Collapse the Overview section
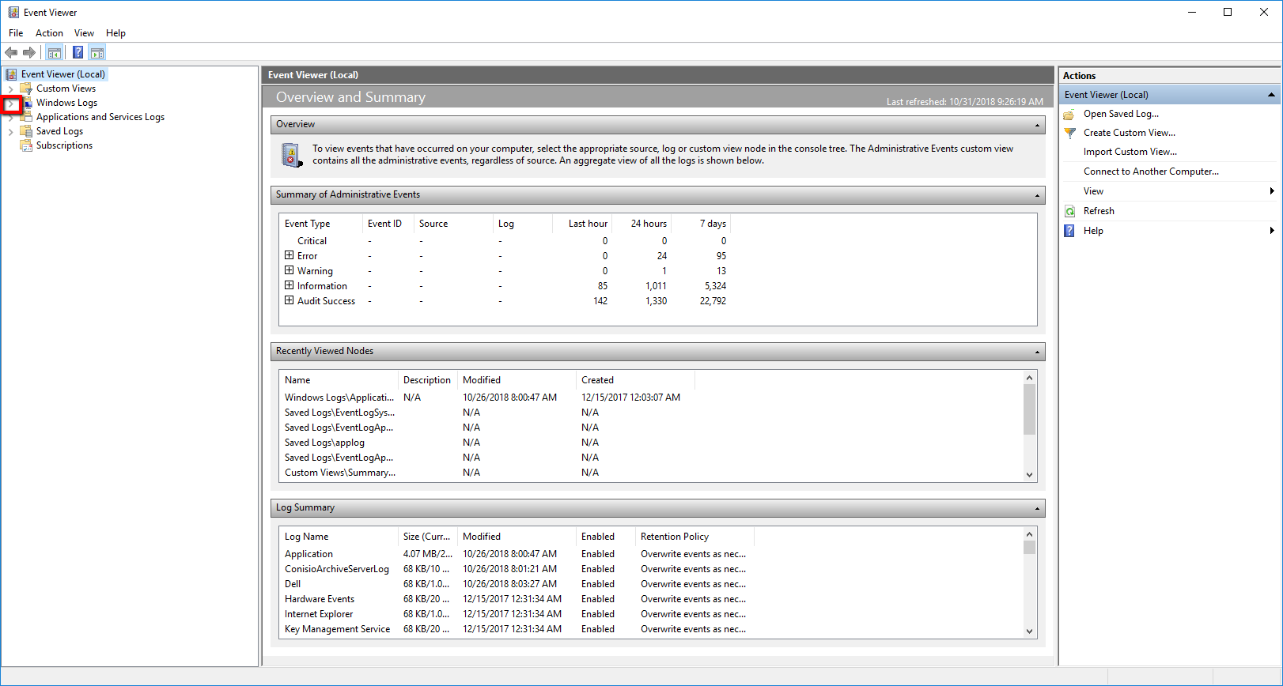The width and height of the screenshot is (1283, 686). (x=1037, y=125)
